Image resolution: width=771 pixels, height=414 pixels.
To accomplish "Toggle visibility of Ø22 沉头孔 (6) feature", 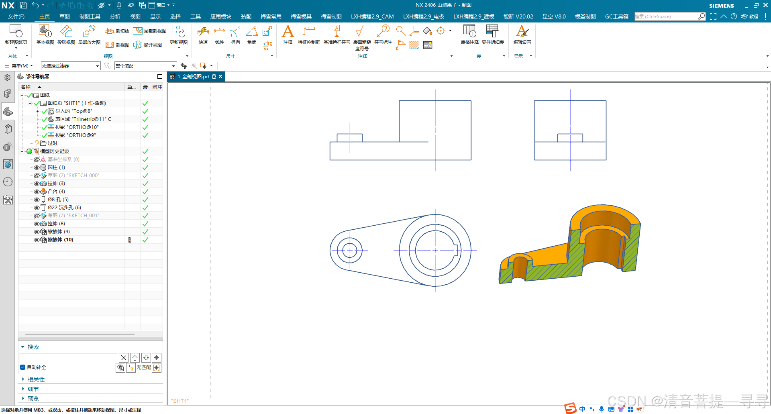I will point(37,208).
